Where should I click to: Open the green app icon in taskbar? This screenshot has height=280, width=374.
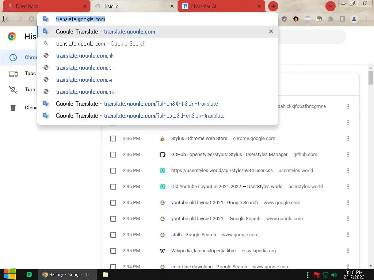pyautogui.click(x=29, y=275)
